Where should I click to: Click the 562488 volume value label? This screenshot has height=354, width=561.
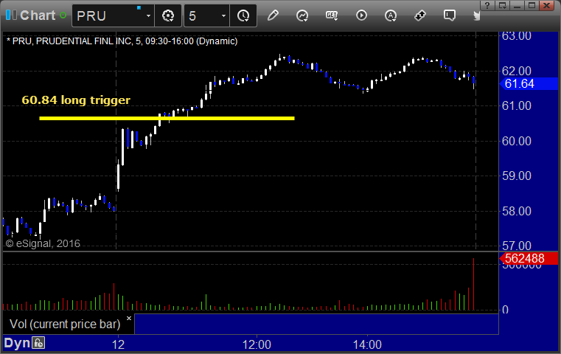click(529, 258)
